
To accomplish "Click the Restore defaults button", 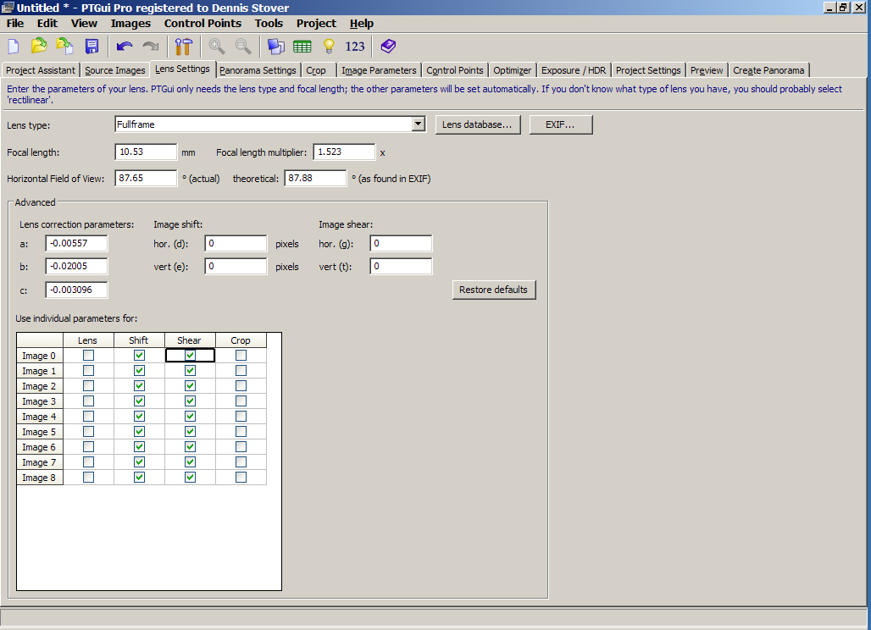I will click(x=494, y=290).
